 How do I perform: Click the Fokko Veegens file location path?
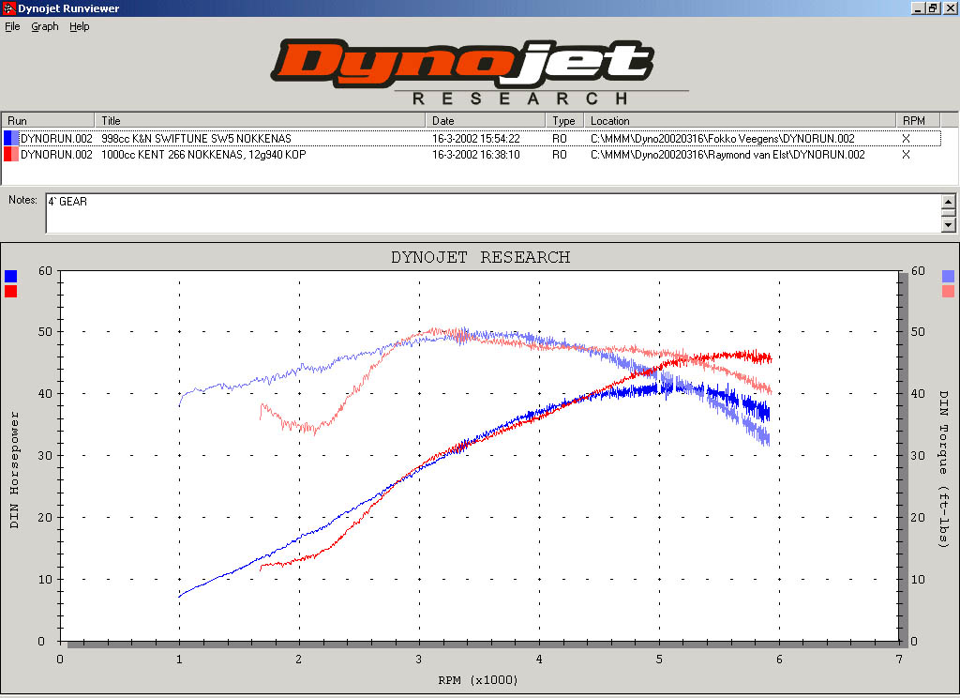click(x=723, y=139)
